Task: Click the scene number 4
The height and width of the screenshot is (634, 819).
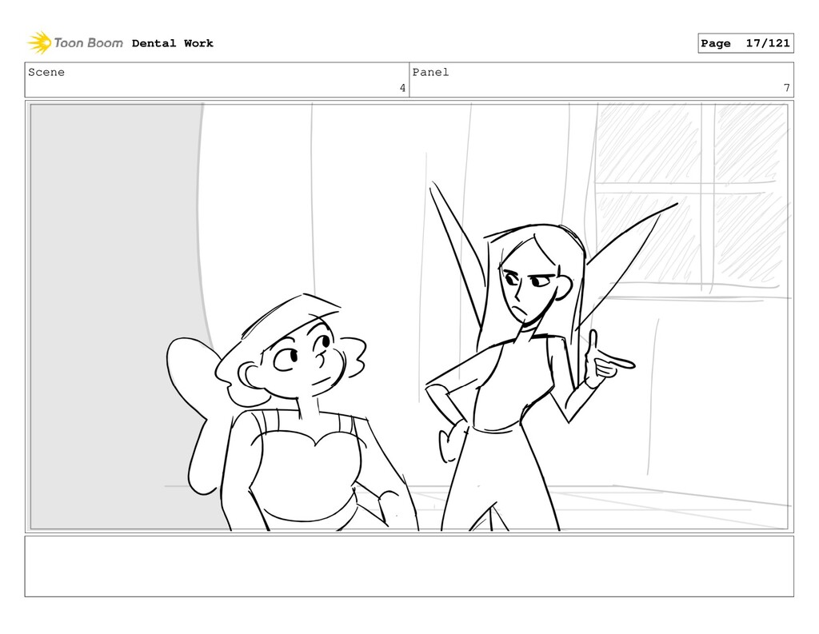Action: [402, 88]
